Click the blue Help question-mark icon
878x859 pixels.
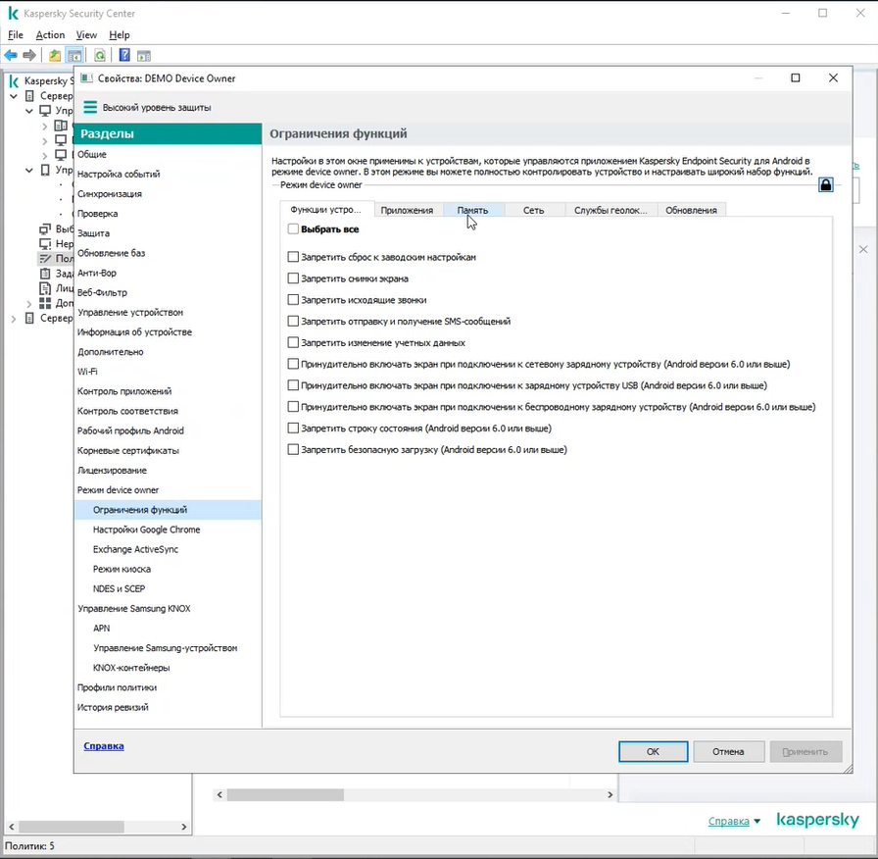[124, 55]
